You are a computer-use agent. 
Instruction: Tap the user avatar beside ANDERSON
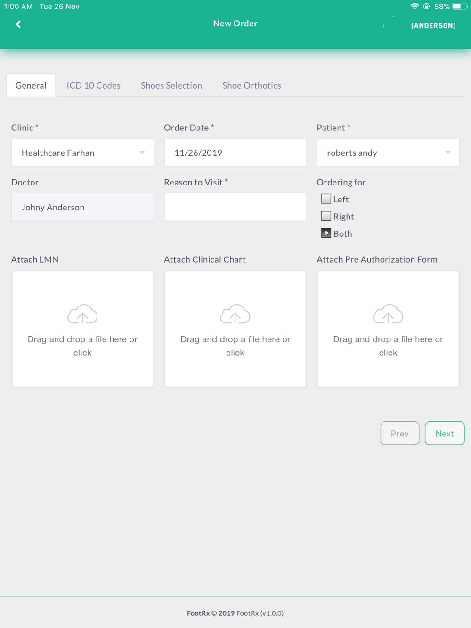pyautogui.click(x=392, y=26)
